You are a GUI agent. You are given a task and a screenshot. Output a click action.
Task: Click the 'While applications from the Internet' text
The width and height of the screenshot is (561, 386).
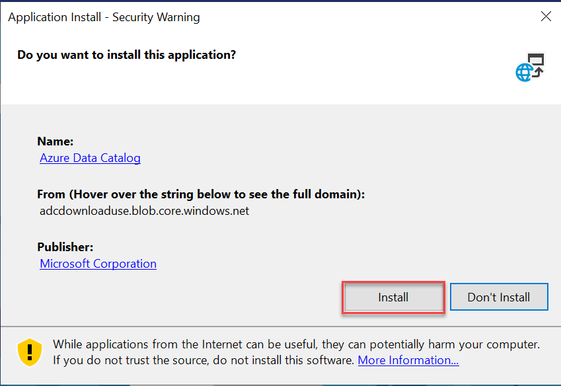(x=296, y=344)
